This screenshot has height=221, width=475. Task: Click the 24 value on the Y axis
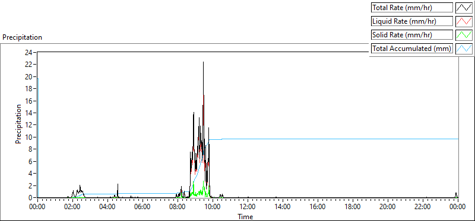pos(28,52)
